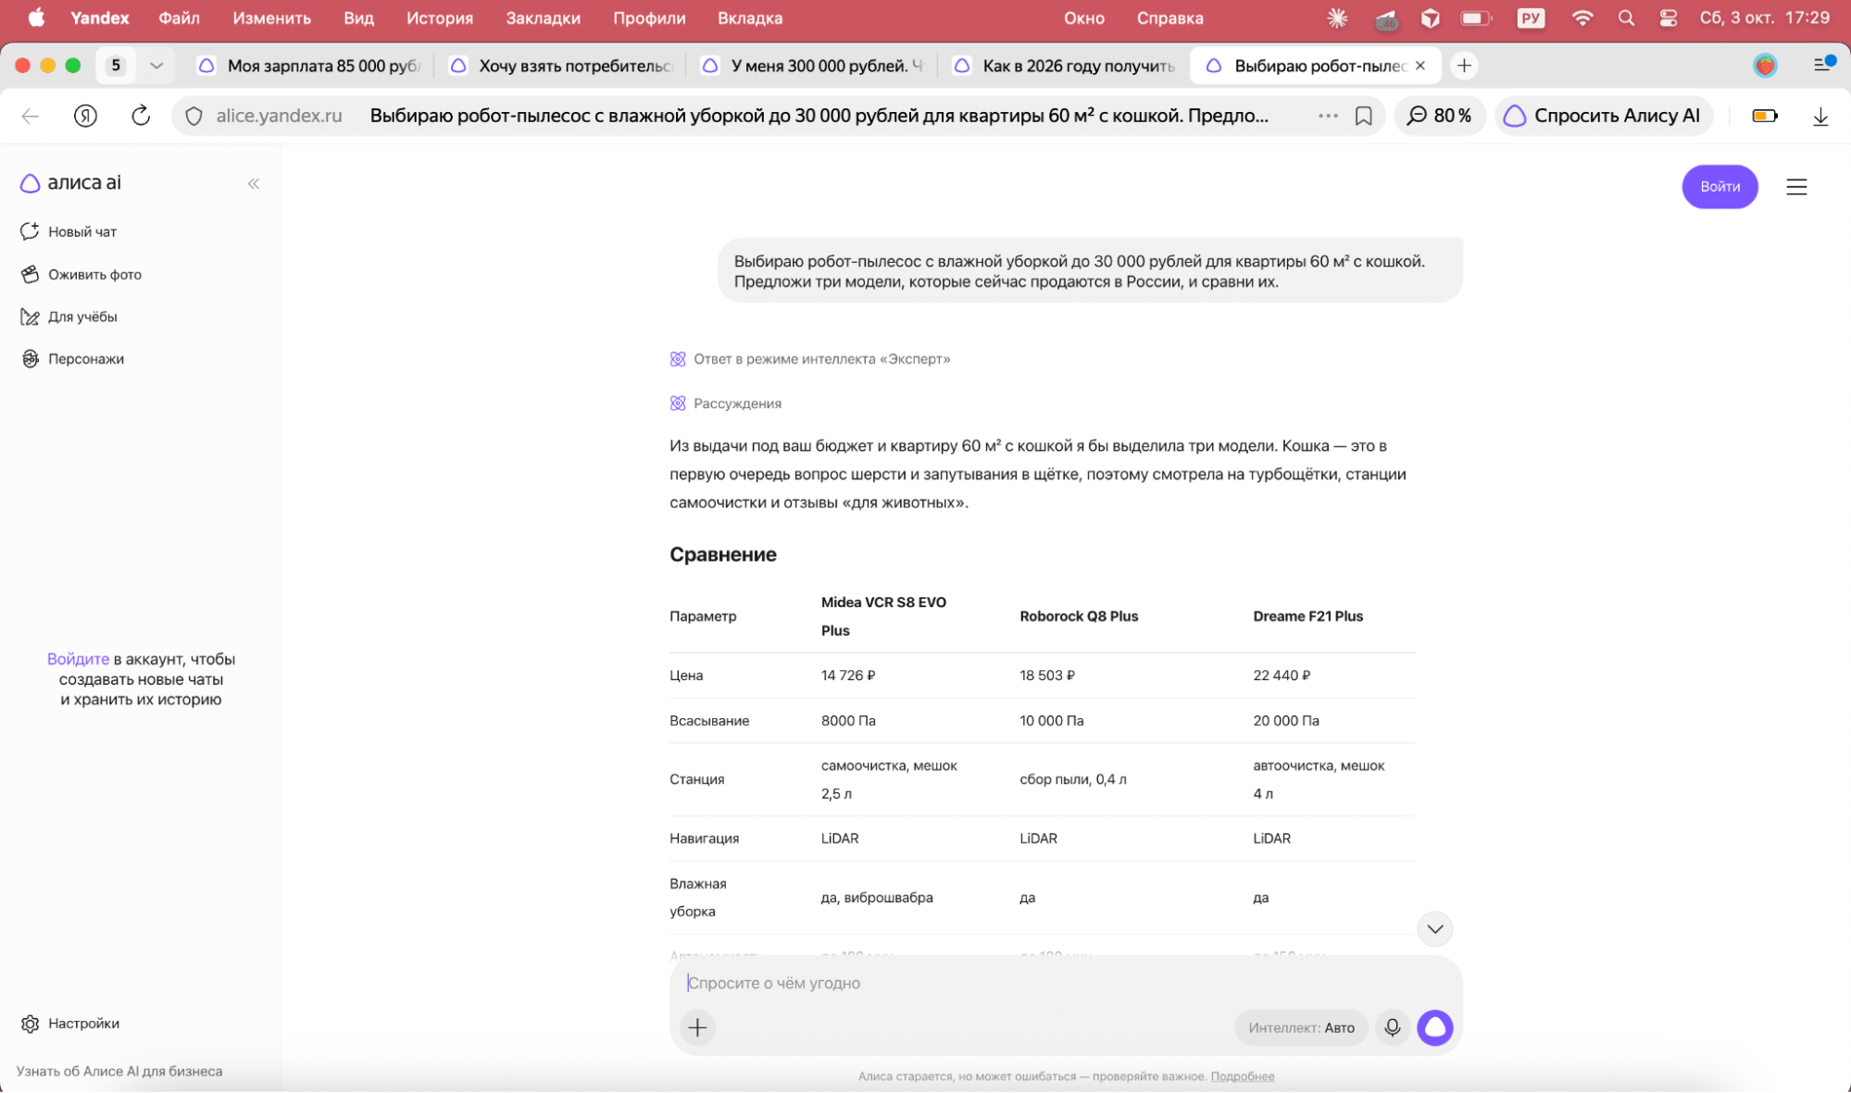Bookmark this page in address bar
1851x1093 pixels.
[x=1363, y=116]
